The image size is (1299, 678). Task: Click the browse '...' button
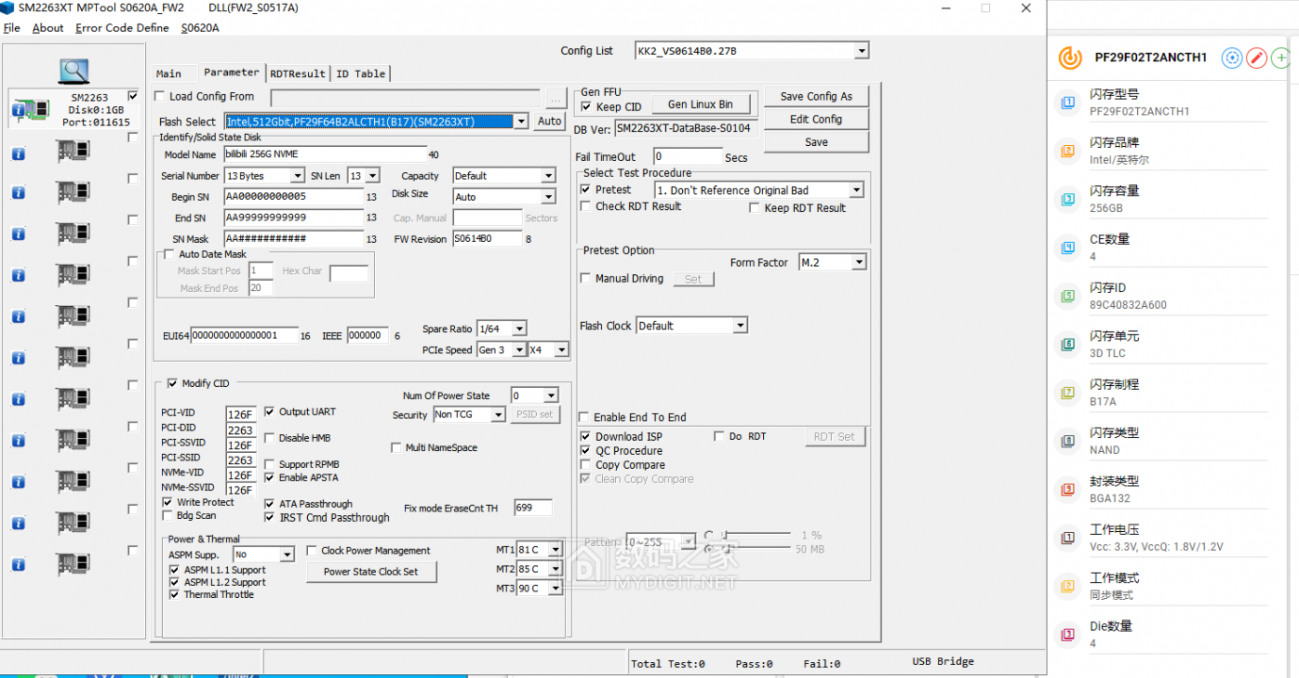pos(556,98)
